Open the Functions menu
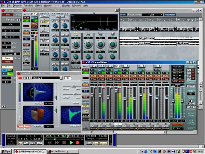The height and width of the screenshot is (154, 205). click(28, 5)
